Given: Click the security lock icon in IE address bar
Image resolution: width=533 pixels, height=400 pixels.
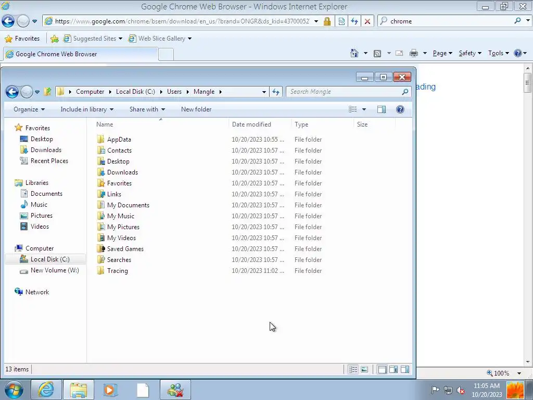Looking at the screenshot, I should tap(327, 21).
